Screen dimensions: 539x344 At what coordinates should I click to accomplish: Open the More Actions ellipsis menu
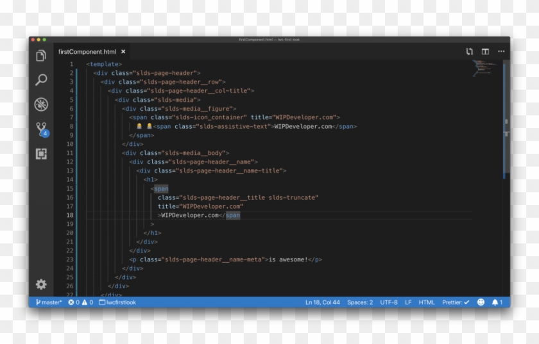[x=501, y=51]
